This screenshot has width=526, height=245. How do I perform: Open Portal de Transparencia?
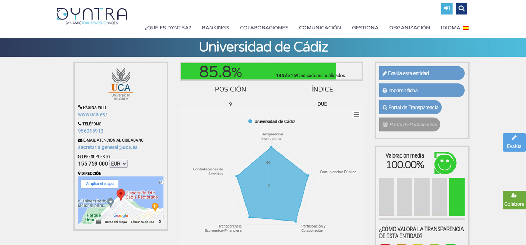(x=410, y=107)
